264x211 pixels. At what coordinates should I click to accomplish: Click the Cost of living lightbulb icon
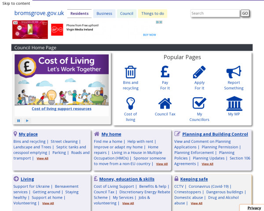click(130, 103)
